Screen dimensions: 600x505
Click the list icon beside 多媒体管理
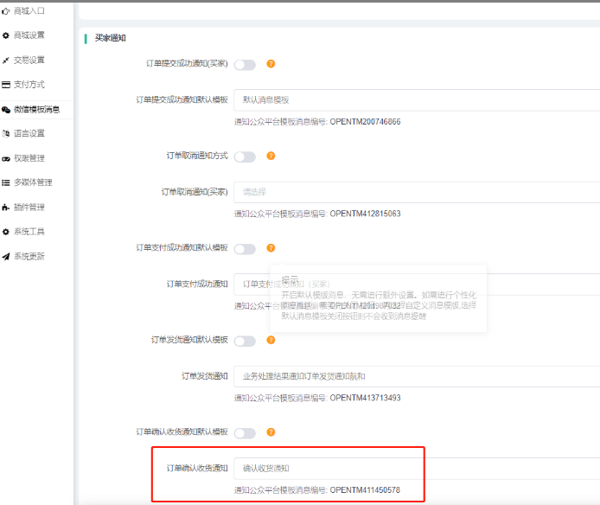pyautogui.click(x=6, y=182)
